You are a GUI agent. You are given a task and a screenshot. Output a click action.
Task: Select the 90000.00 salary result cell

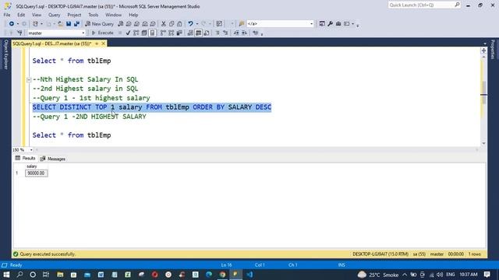pyautogui.click(x=37, y=173)
